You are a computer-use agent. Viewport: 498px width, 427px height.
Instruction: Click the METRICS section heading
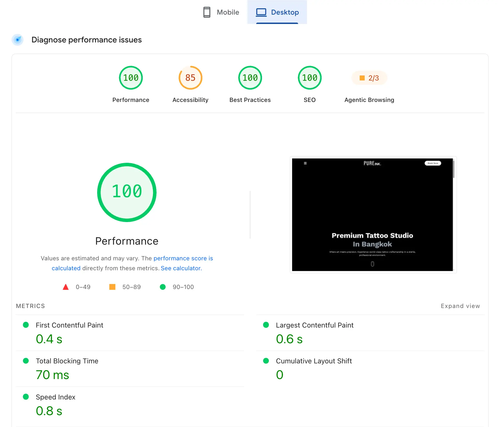(x=30, y=306)
